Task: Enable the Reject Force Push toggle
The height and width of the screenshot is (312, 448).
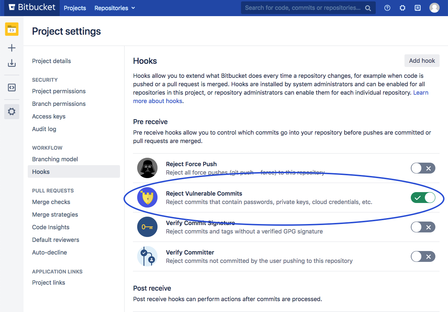Action: coord(423,168)
